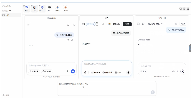Screen dimensions: 196x101
Task: Open the AI assistant sidebar item
Action: point(11,6)
